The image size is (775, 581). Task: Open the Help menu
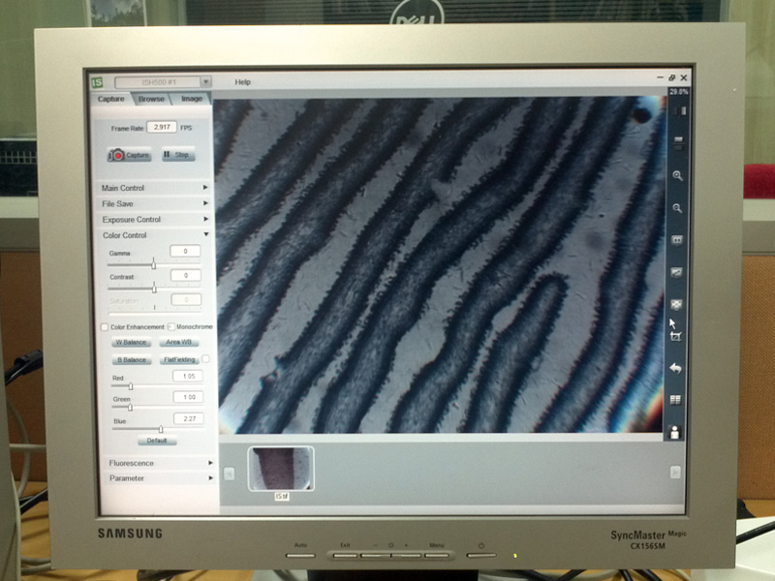click(242, 82)
